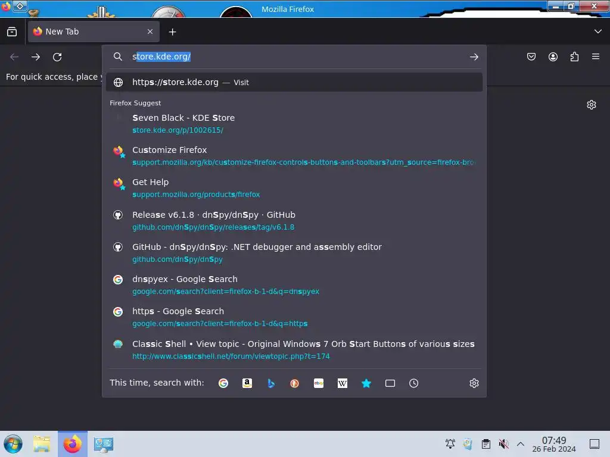610x457 pixels.
Task: Reload the current page
Action: 57,57
